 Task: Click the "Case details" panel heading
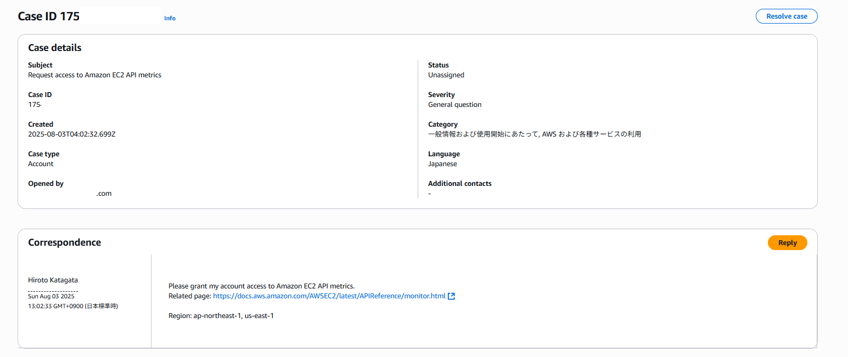pyautogui.click(x=55, y=48)
